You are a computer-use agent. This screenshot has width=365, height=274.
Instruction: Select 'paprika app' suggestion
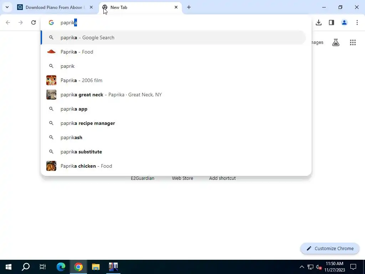point(174,109)
